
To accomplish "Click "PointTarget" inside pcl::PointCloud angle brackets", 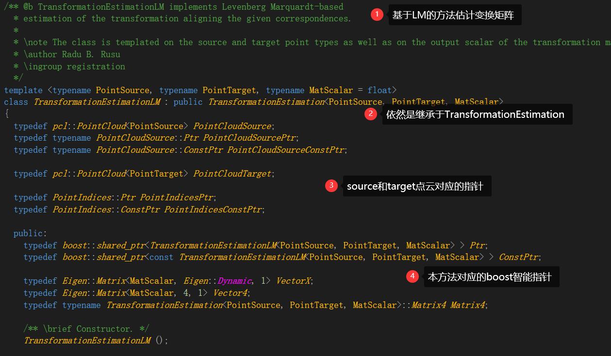I will coord(156,174).
